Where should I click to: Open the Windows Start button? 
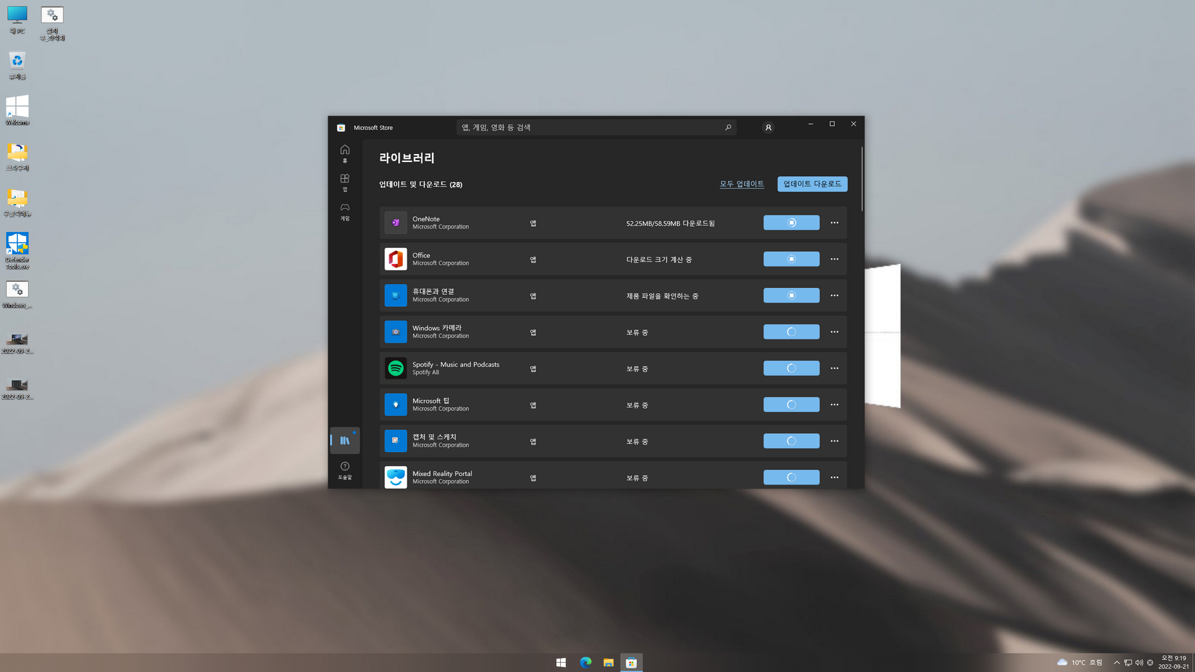[x=561, y=662]
